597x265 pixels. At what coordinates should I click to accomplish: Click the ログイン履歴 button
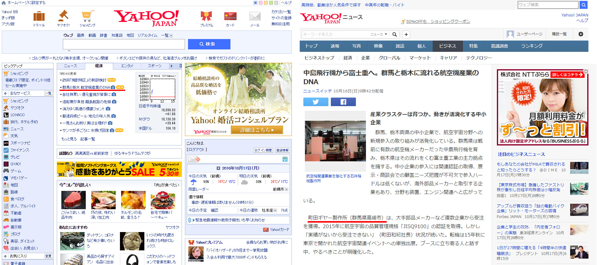[x=263, y=150]
